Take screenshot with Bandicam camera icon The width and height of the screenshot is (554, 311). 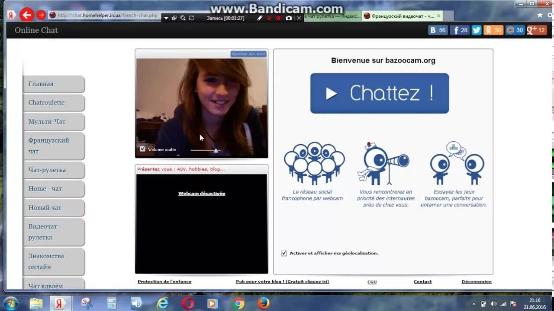pyautogui.click(x=289, y=18)
